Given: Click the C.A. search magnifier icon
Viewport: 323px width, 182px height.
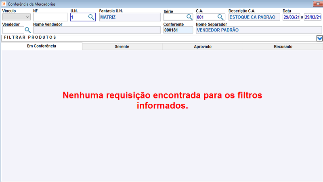Looking at the screenshot, I should click(220, 17).
